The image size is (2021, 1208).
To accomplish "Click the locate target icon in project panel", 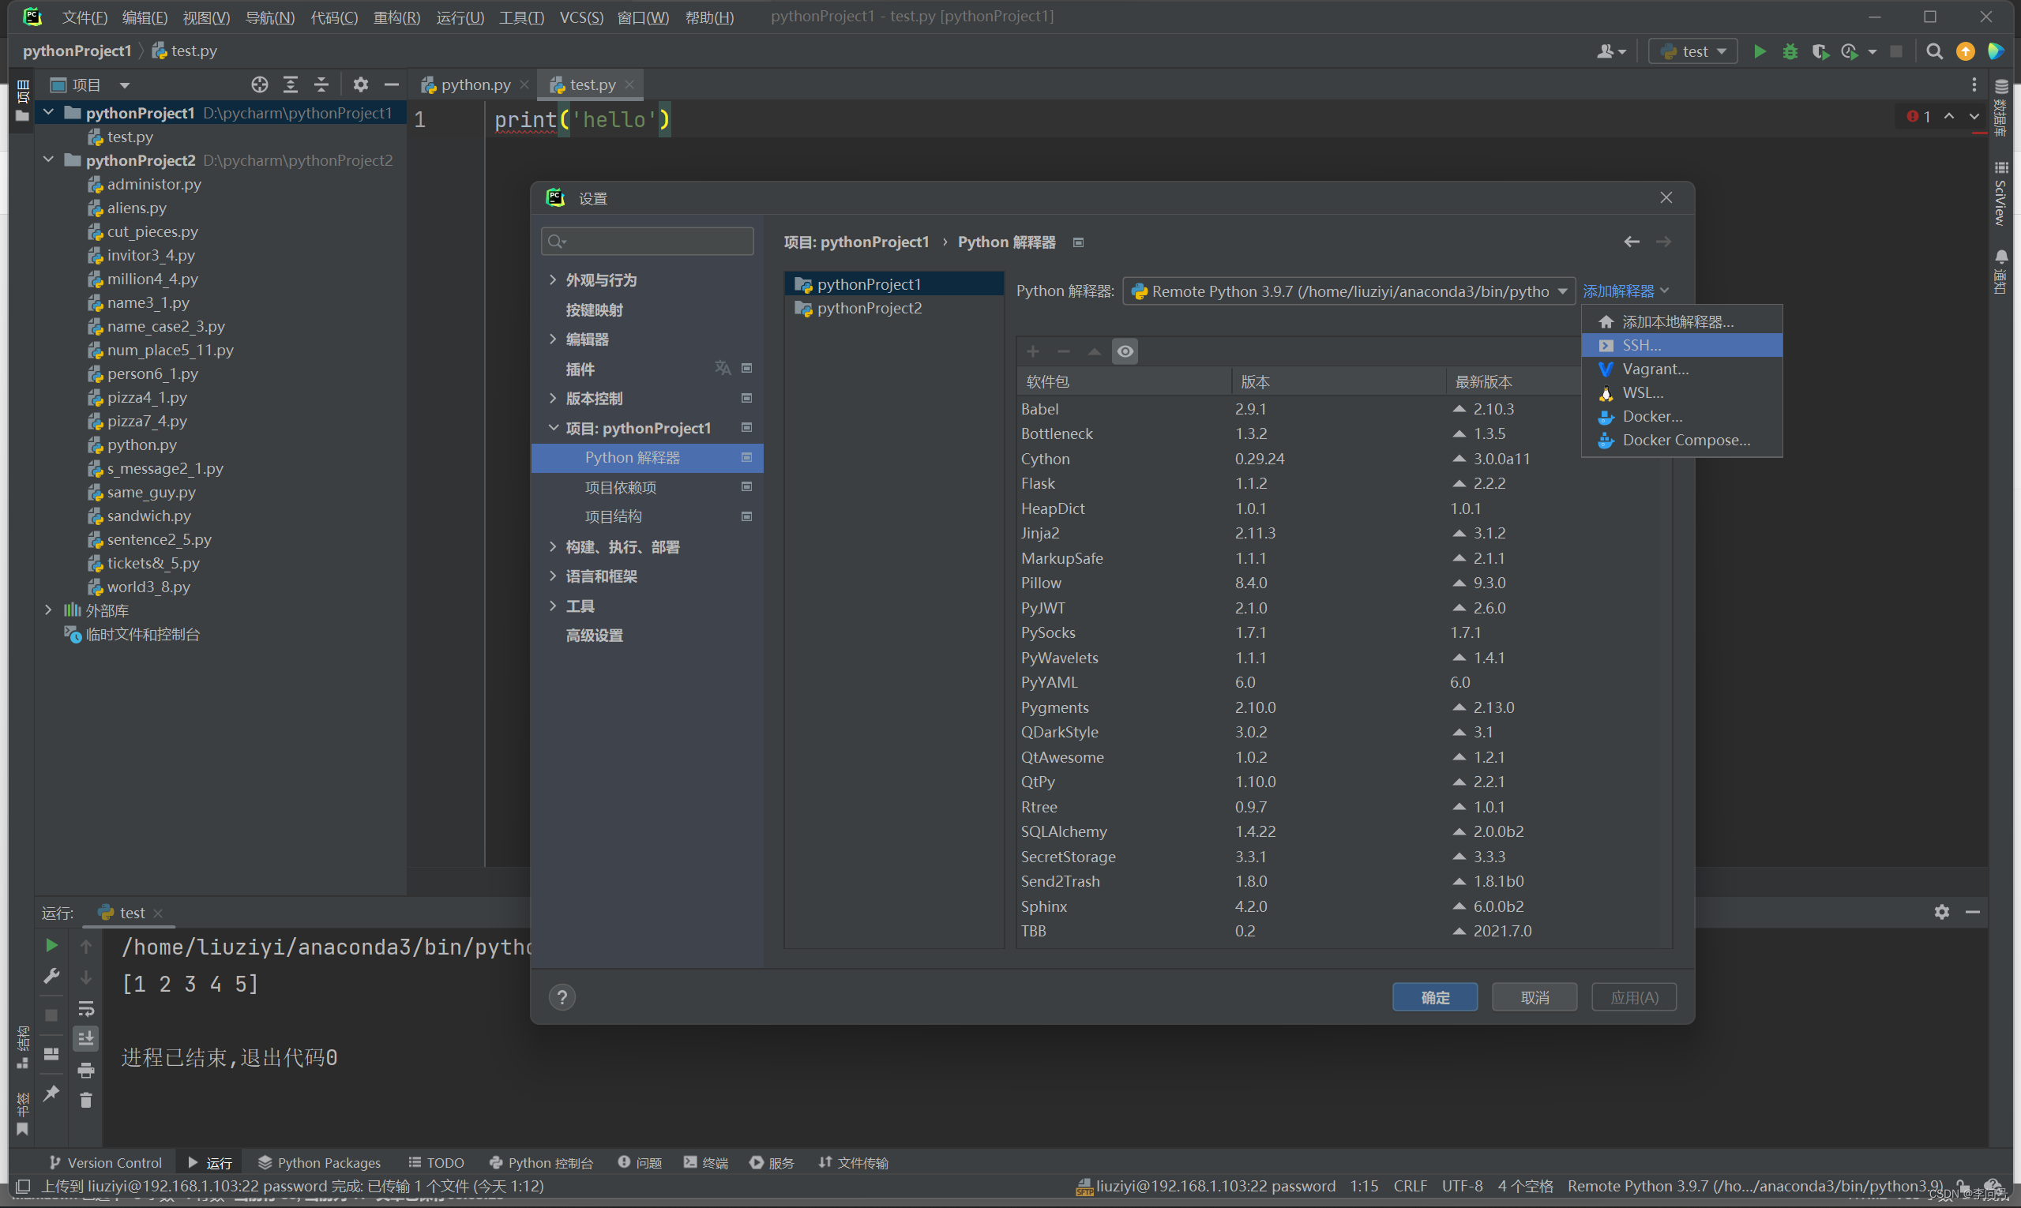I will (x=259, y=84).
